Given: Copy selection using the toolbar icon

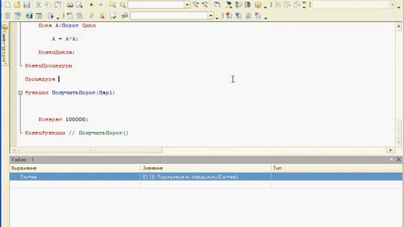Looking at the screenshot, I should click(48, 4).
